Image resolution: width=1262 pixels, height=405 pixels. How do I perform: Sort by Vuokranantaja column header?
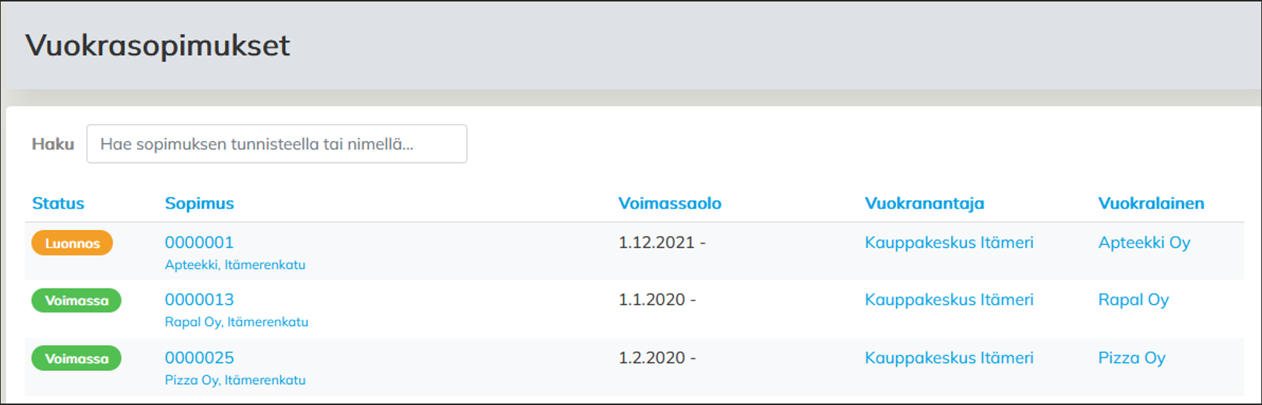(x=923, y=203)
